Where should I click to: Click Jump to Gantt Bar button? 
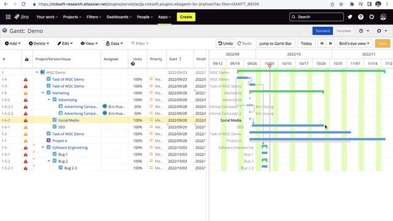276,44
